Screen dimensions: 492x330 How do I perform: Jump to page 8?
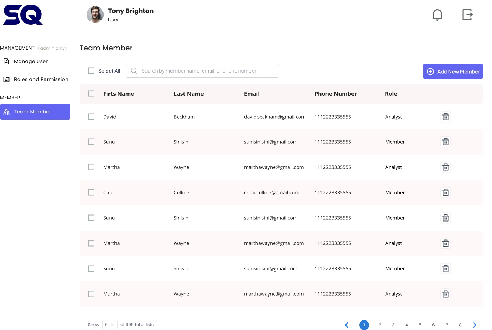pyautogui.click(x=460, y=325)
